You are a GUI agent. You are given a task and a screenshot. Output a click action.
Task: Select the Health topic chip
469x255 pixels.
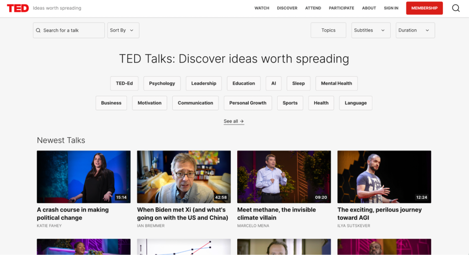[x=321, y=103]
